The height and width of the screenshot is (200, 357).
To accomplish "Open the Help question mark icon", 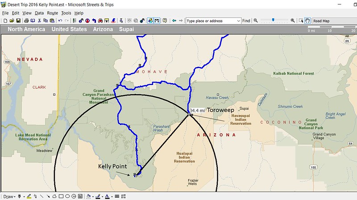I will (x=165, y=20).
